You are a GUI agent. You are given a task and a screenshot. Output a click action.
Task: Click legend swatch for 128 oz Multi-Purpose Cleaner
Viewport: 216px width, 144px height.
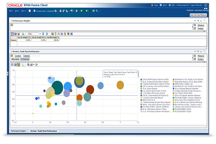(x=141, y=80)
